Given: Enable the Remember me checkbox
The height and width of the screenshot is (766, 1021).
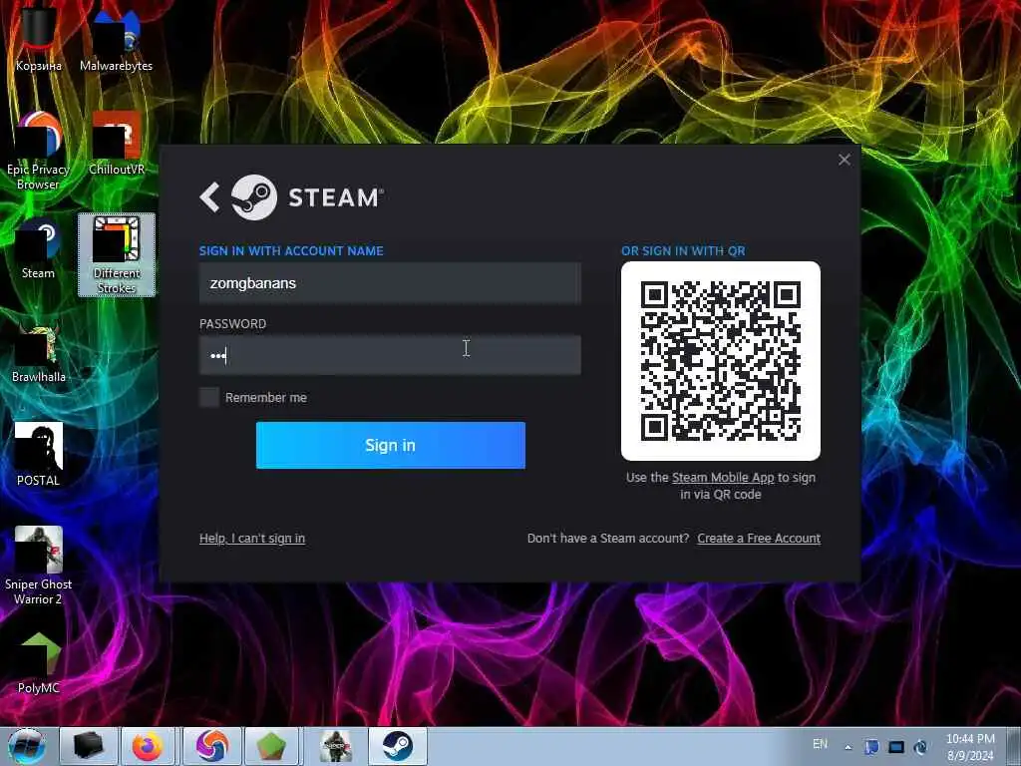Looking at the screenshot, I should pos(209,397).
